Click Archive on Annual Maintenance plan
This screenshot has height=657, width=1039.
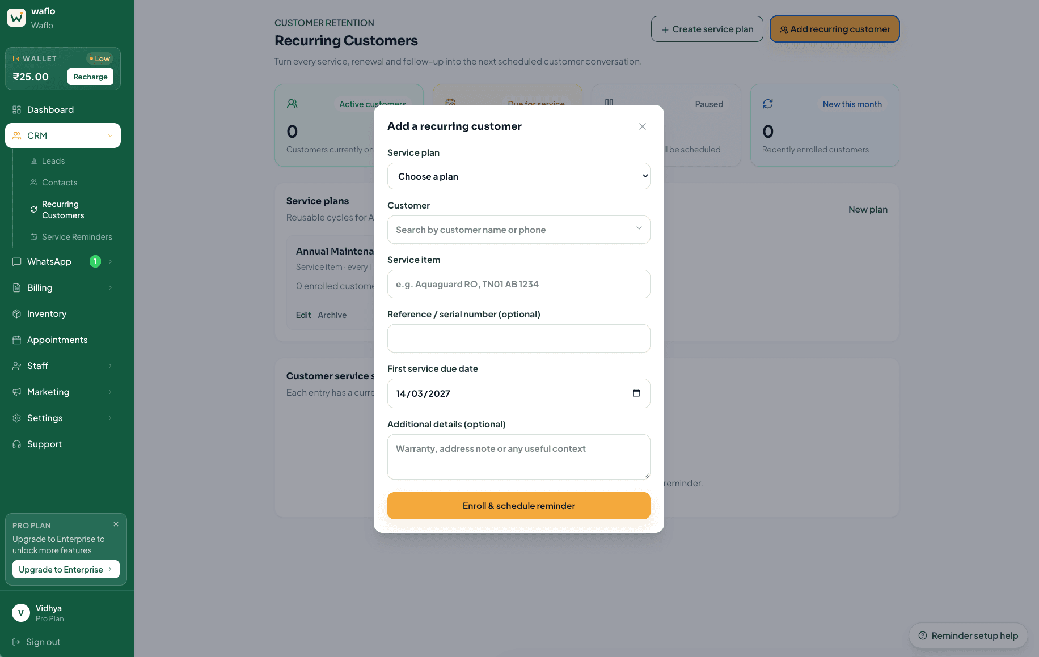332,315
